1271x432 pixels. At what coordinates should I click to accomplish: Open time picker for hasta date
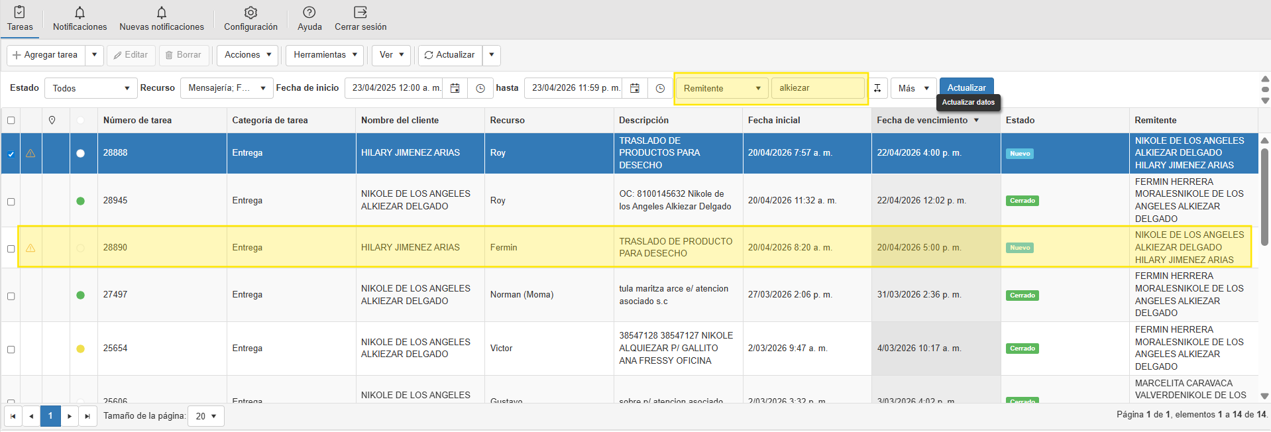click(660, 88)
